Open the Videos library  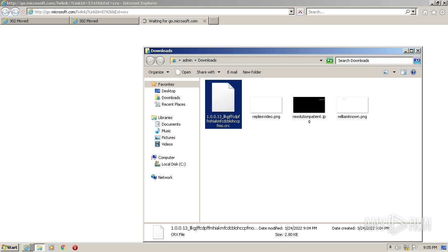pos(167,144)
